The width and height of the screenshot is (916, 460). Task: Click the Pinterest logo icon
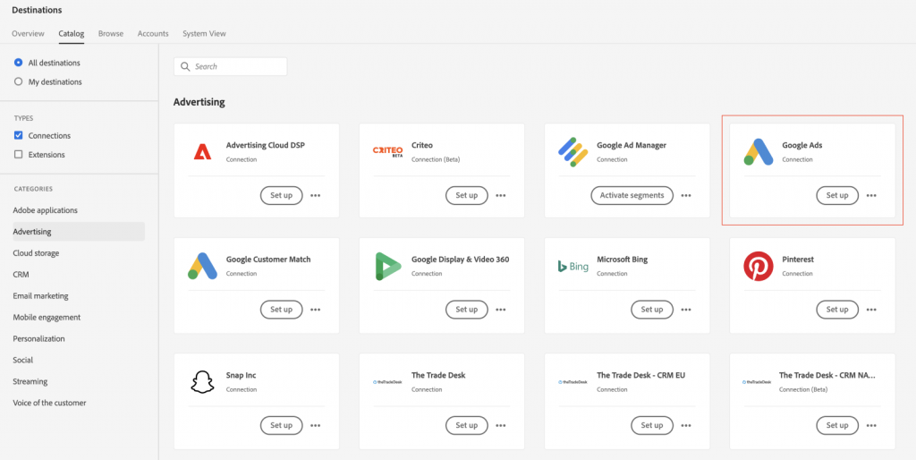click(759, 266)
